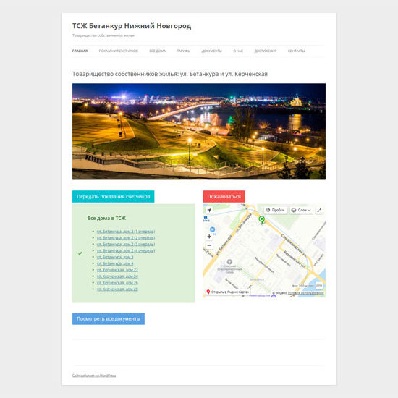Screen dimensions: 398x398
Task: Go to the Тарифы menu item
Action: point(184,51)
